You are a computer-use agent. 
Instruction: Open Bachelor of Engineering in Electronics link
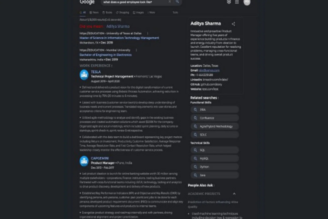click(106, 55)
